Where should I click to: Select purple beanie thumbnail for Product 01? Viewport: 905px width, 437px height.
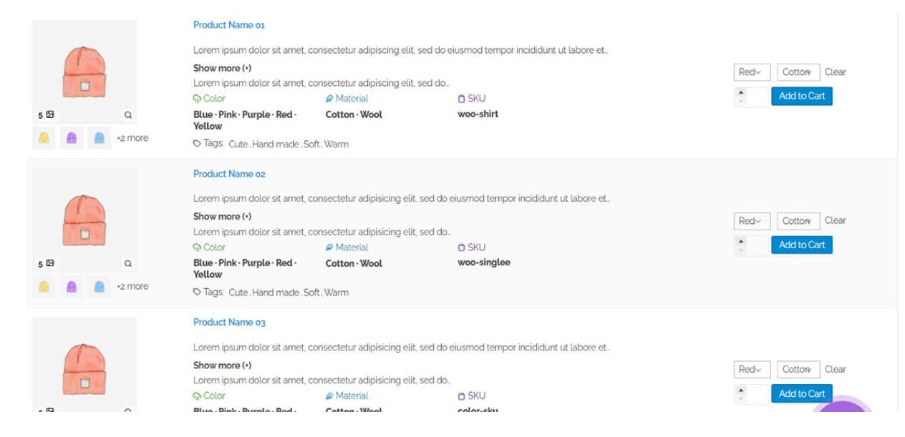pos(72,138)
